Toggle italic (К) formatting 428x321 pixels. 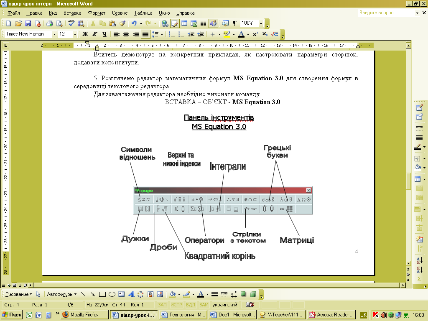94,34
